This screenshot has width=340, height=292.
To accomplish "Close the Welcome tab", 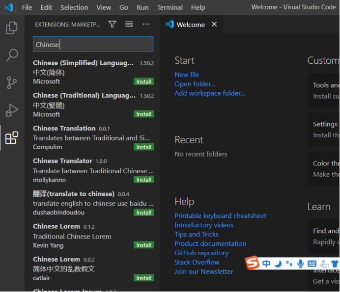I will pyautogui.click(x=214, y=24).
